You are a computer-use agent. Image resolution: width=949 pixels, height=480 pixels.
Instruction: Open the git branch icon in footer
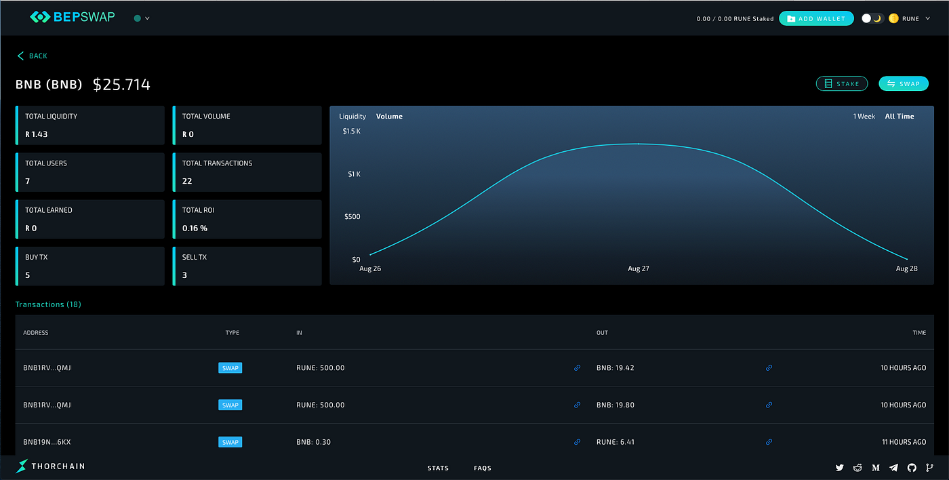[x=929, y=468]
